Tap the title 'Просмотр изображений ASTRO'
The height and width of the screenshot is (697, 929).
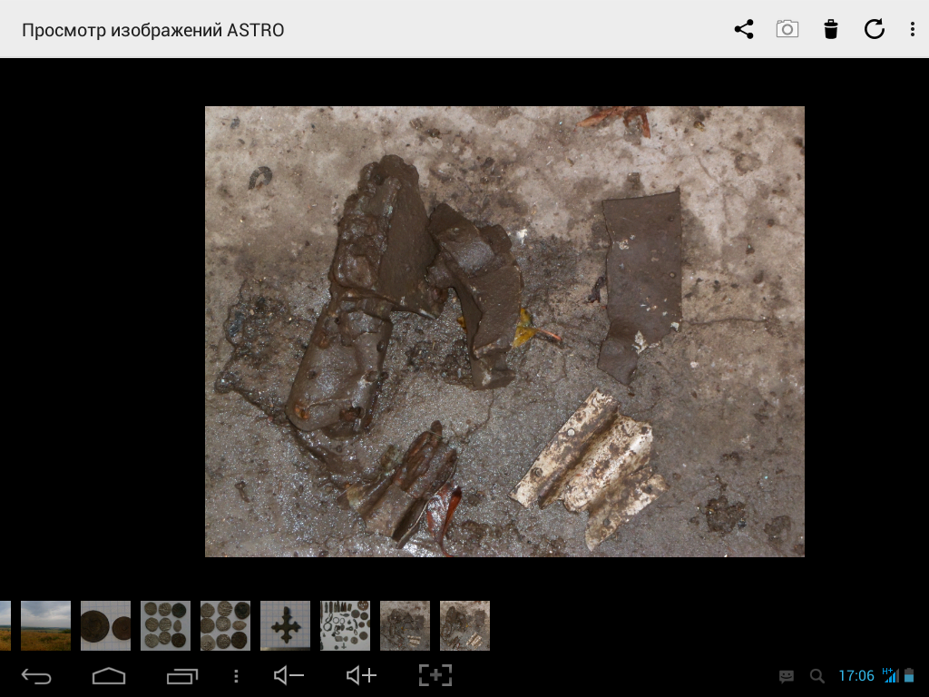click(152, 30)
